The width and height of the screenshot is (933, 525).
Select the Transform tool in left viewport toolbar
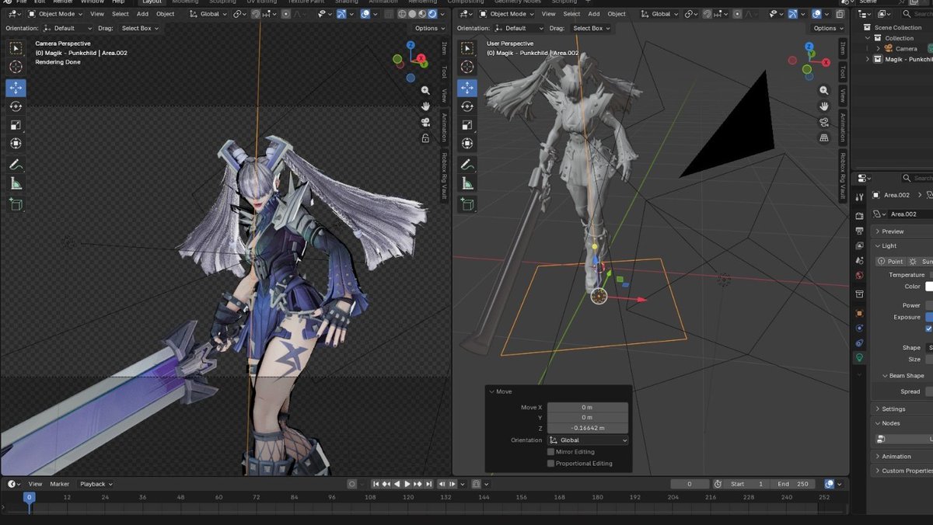(x=16, y=144)
